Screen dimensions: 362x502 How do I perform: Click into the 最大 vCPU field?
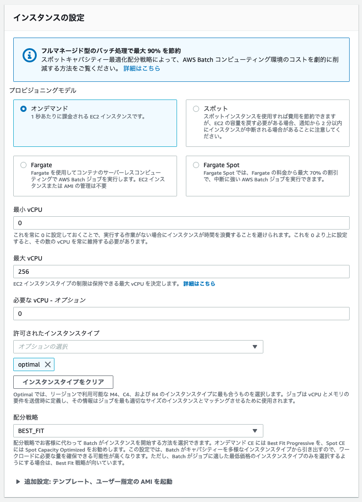click(181, 272)
